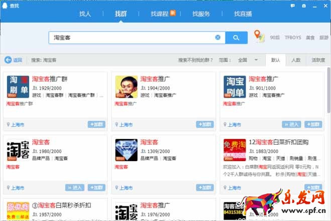Image resolution: width=331 pixels, height=221 pixels.
Task: Click the map location pin icon
Action: click(x=259, y=36)
